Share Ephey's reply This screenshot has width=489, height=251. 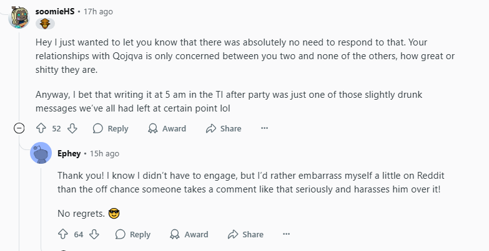tap(245, 234)
